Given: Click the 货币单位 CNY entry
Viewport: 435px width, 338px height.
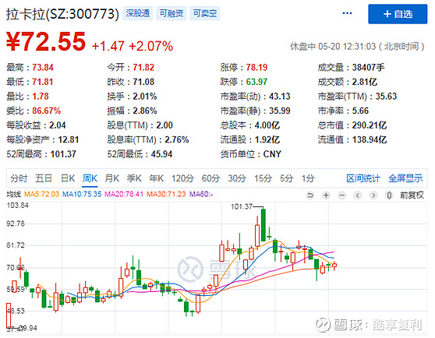Looking at the screenshot, I should 251,154.
